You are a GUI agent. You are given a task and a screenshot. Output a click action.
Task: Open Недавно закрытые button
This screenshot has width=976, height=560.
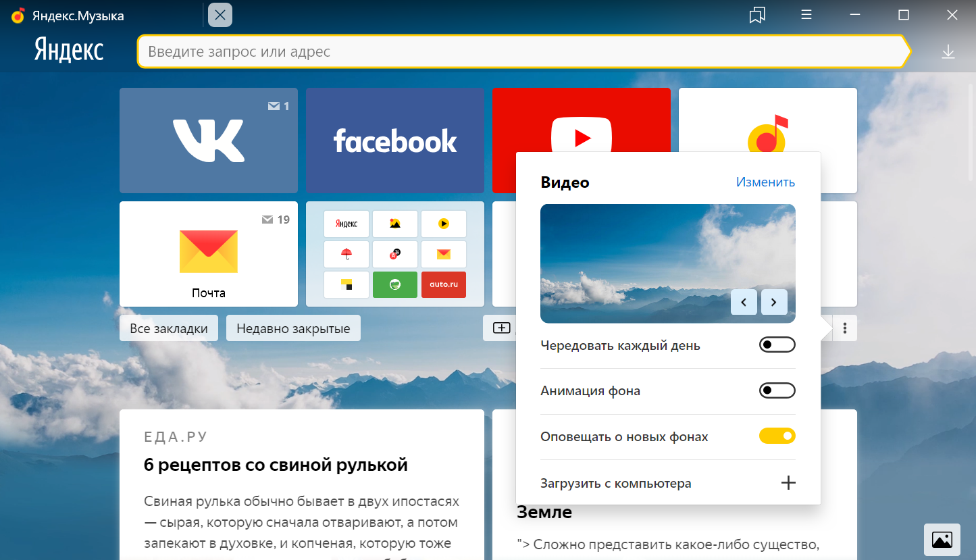click(x=293, y=328)
